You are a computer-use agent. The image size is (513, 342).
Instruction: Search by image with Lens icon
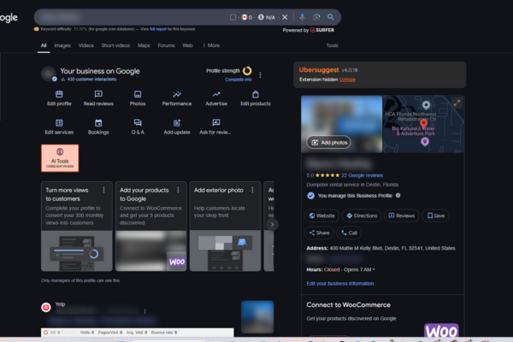pyautogui.click(x=316, y=17)
